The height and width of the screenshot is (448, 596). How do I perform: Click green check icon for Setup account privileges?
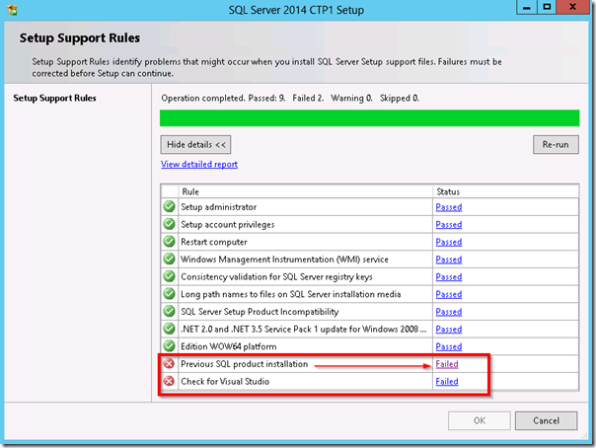169,224
